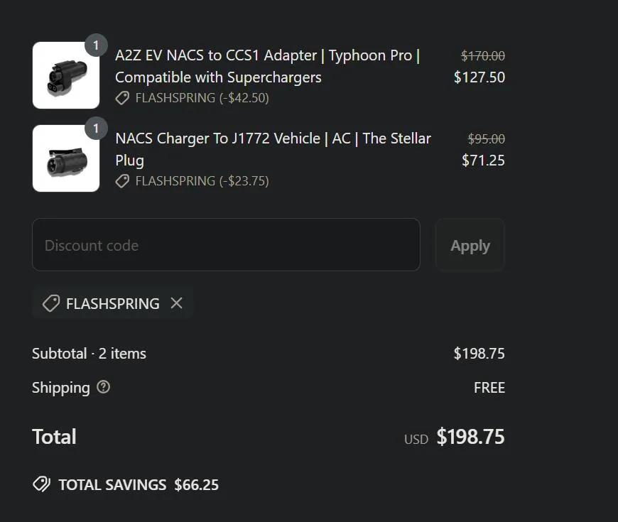Click the Typhoon Pro quantity badge
This screenshot has width=618, height=522.
(x=96, y=45)
